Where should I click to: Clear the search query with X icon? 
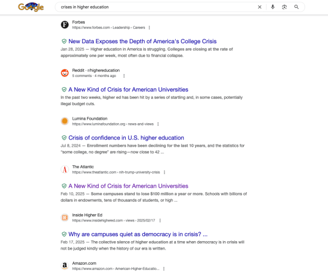259,7
